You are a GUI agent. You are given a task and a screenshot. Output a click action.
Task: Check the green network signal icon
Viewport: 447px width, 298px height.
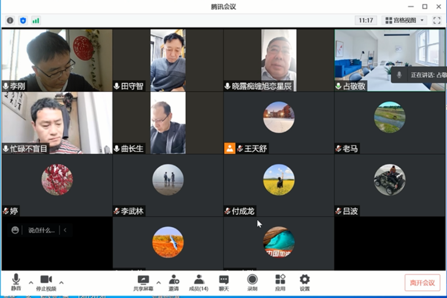click(36, 21)
